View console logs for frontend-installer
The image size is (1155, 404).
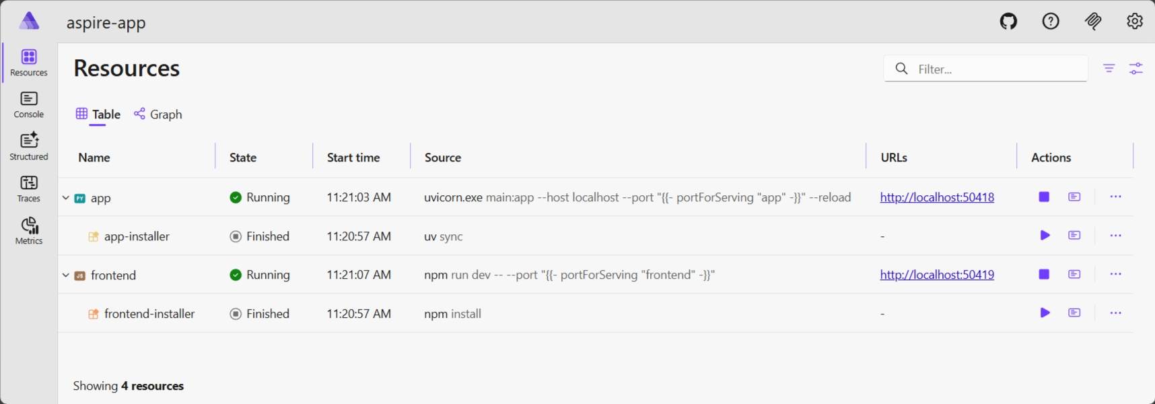pyautogui.click(x=1074, y=313)
